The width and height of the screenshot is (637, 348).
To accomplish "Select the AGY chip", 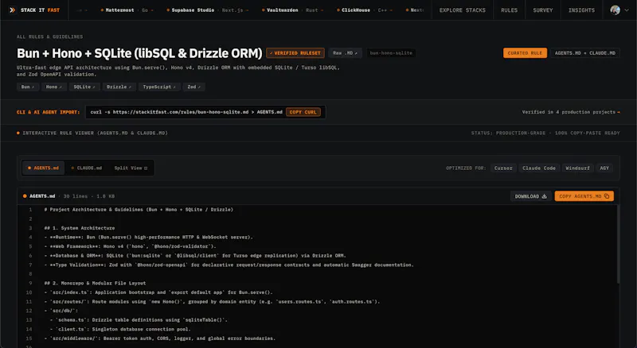I will [x=604, y=168].
